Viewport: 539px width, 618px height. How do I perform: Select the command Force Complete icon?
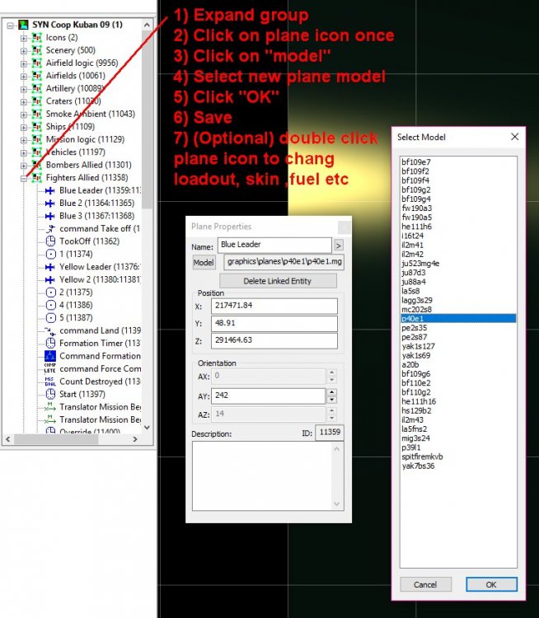(49, 369)
